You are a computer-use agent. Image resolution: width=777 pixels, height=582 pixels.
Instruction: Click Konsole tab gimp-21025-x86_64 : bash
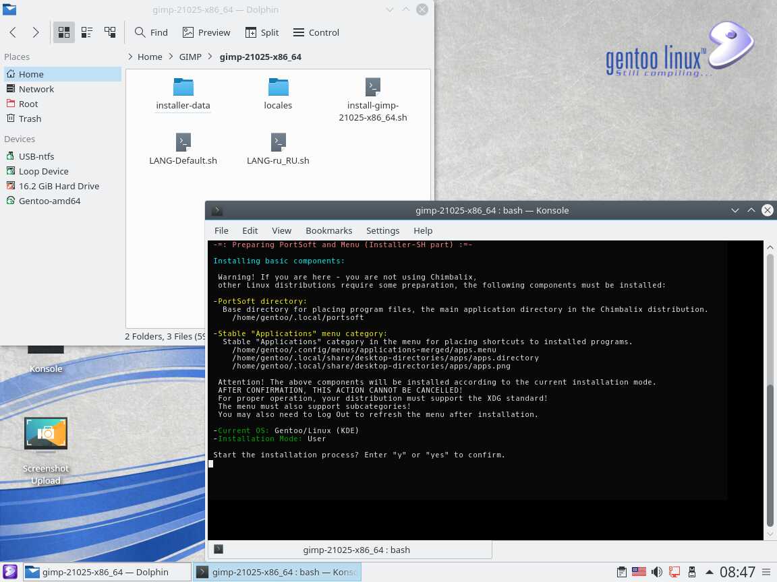coord(350,550)
